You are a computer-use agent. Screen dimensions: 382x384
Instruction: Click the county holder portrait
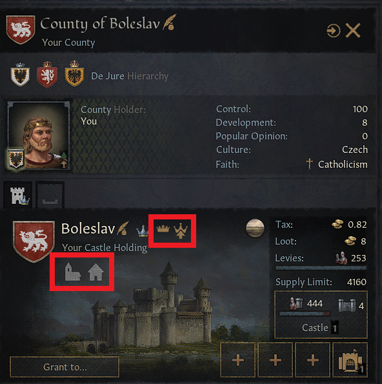pyautogui.click(x=39, y=136)
